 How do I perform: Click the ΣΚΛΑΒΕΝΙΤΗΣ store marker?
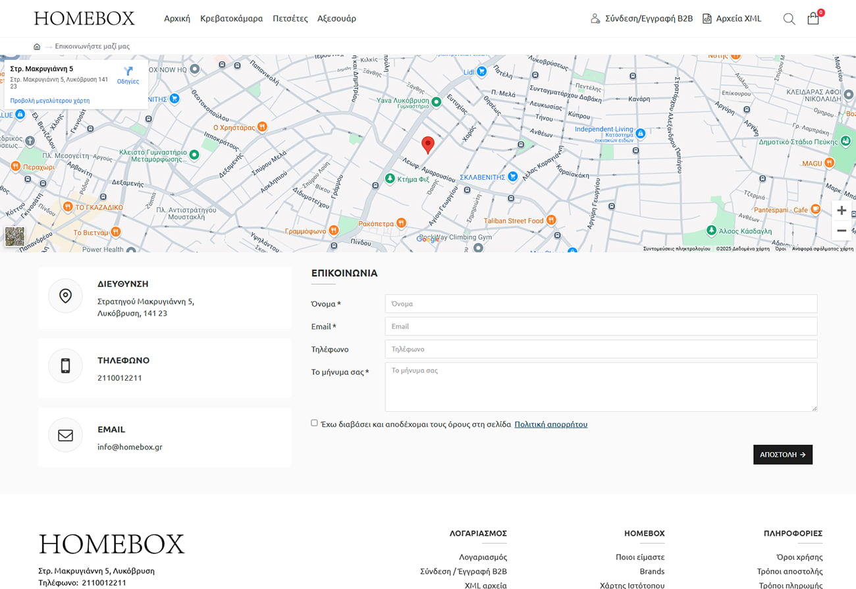tap(512, 177)
